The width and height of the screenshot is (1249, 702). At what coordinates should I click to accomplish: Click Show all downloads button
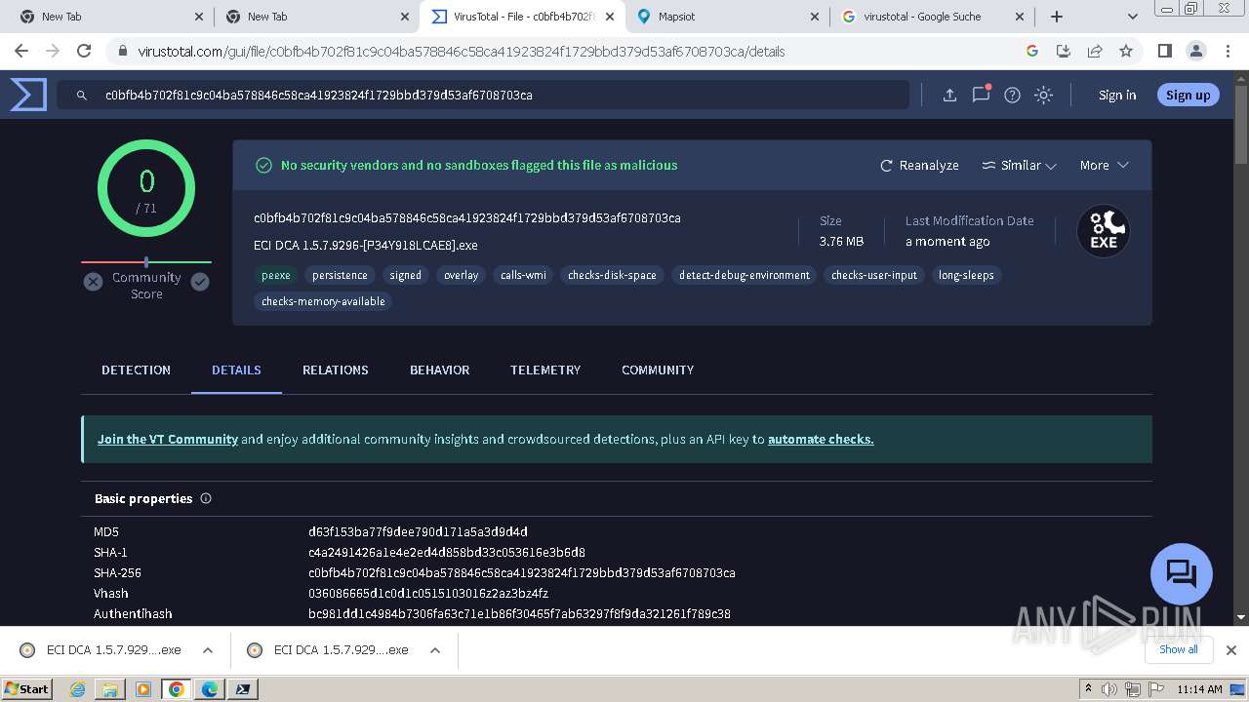1178,649
